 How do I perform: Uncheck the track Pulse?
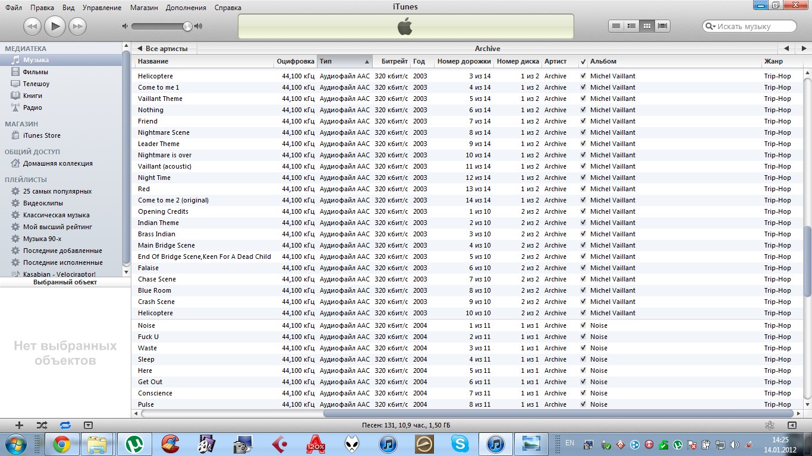pos(583,404)
